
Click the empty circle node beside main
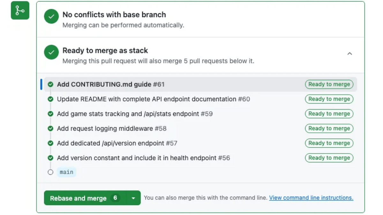click(50, 172)
